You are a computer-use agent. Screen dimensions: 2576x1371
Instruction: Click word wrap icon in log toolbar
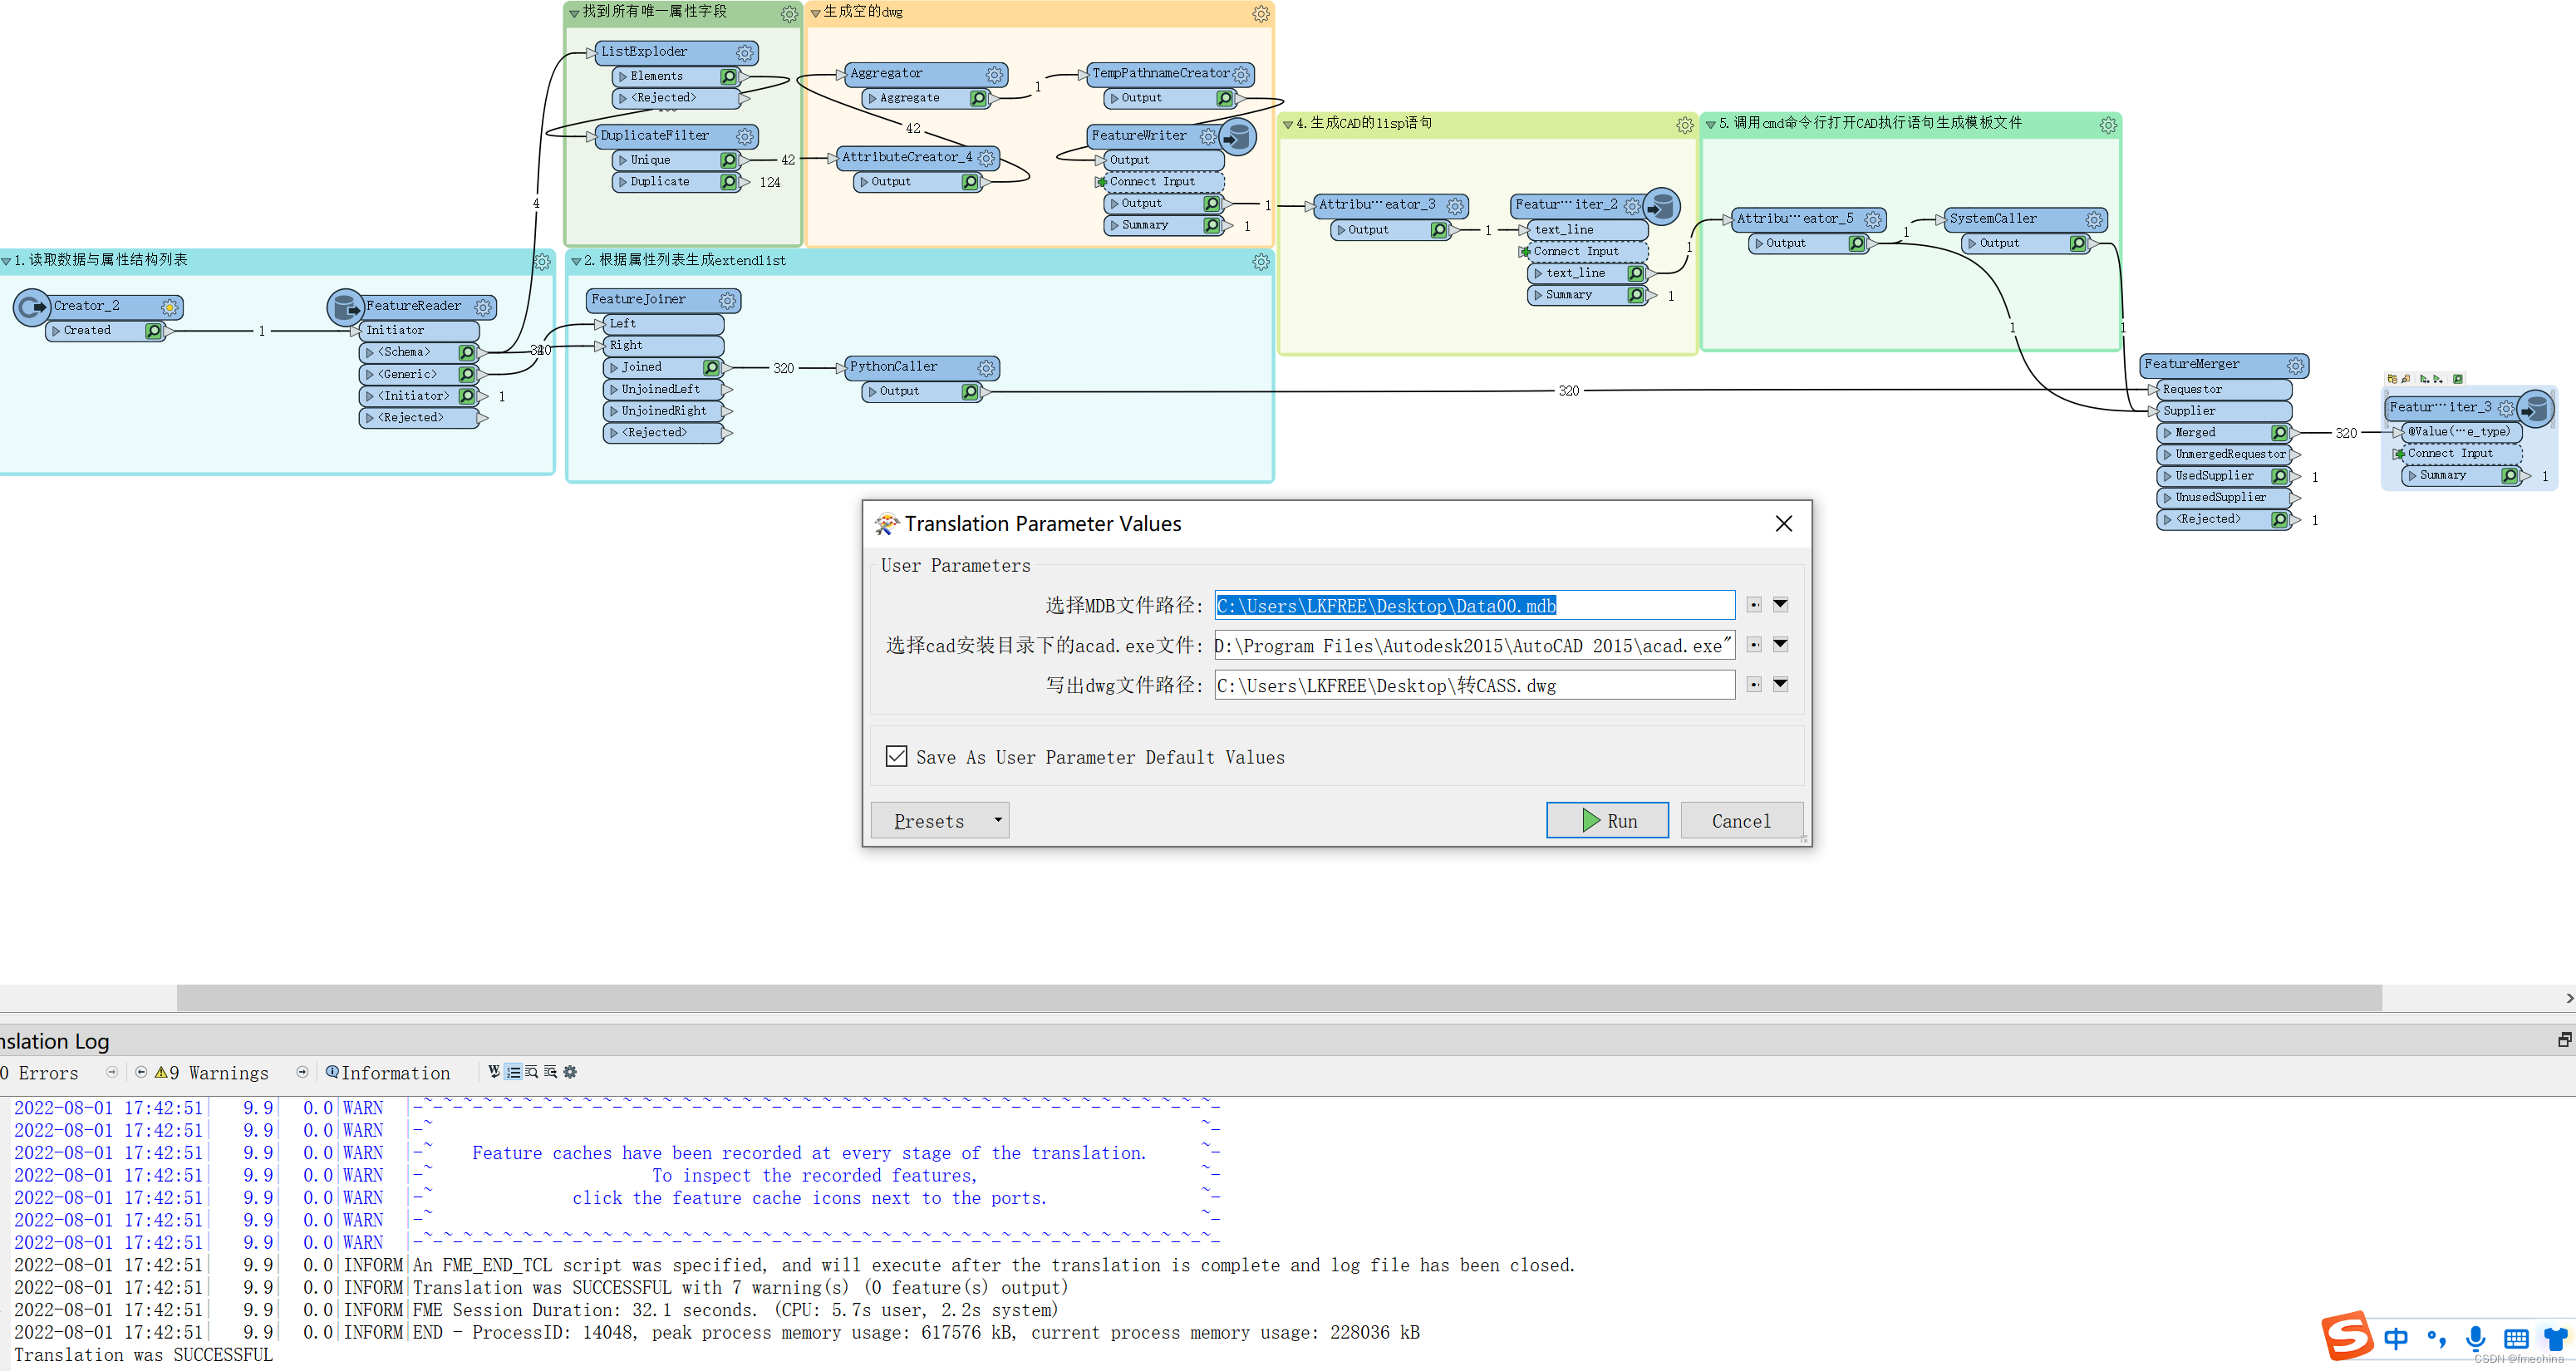coord(494,1072)
